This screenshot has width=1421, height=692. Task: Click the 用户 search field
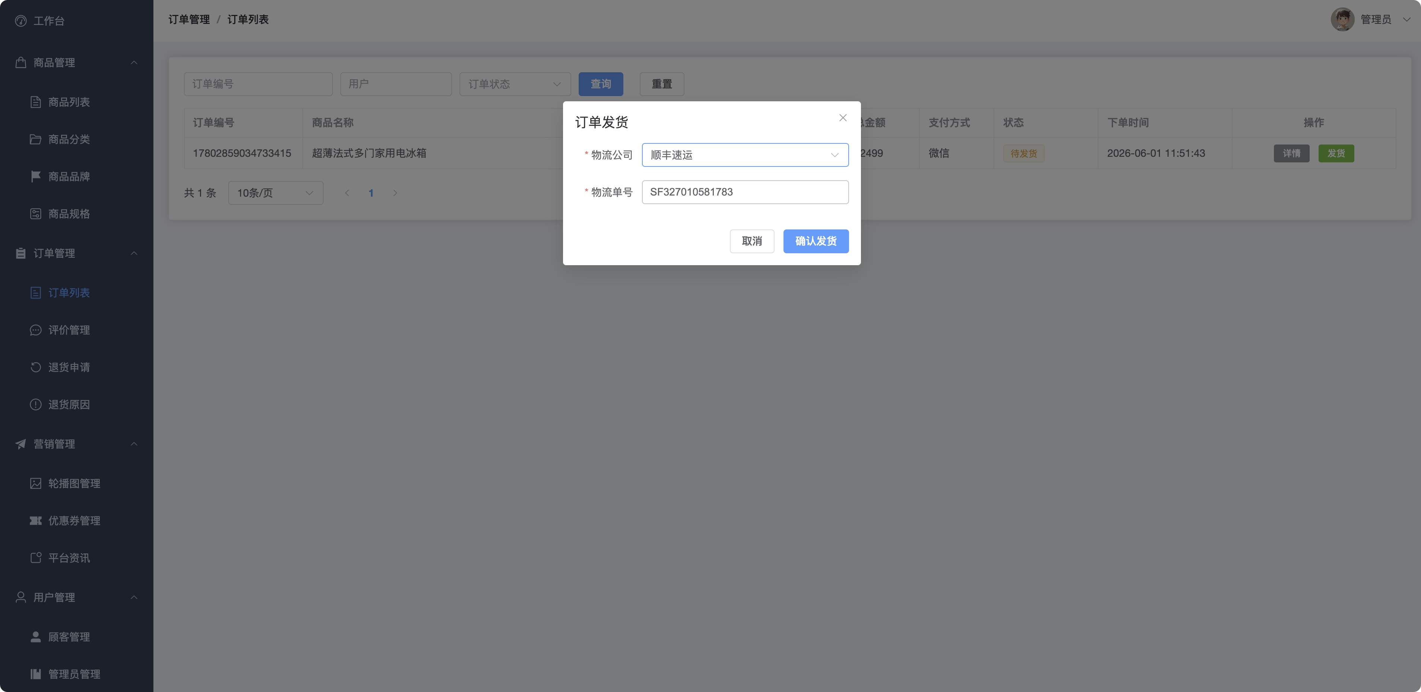395,84
